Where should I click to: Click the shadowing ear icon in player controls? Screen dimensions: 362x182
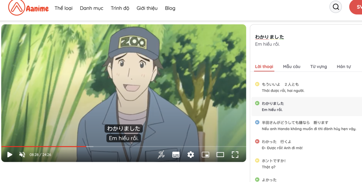[161, 154]
